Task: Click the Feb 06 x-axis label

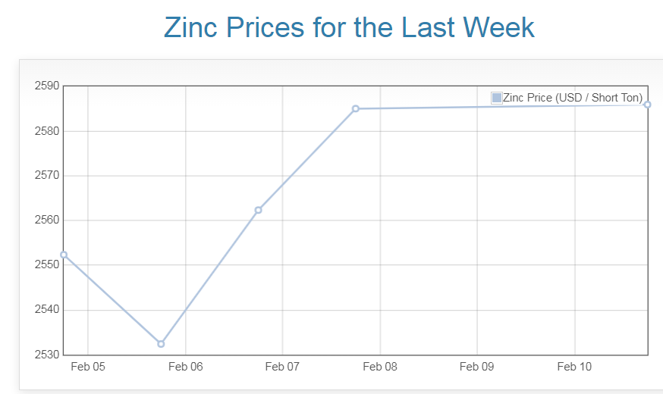Action: pyautogui.click(x=186, y=367)
